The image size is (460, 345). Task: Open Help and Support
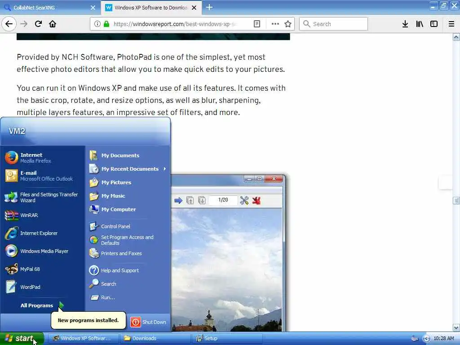click(128, 270)
